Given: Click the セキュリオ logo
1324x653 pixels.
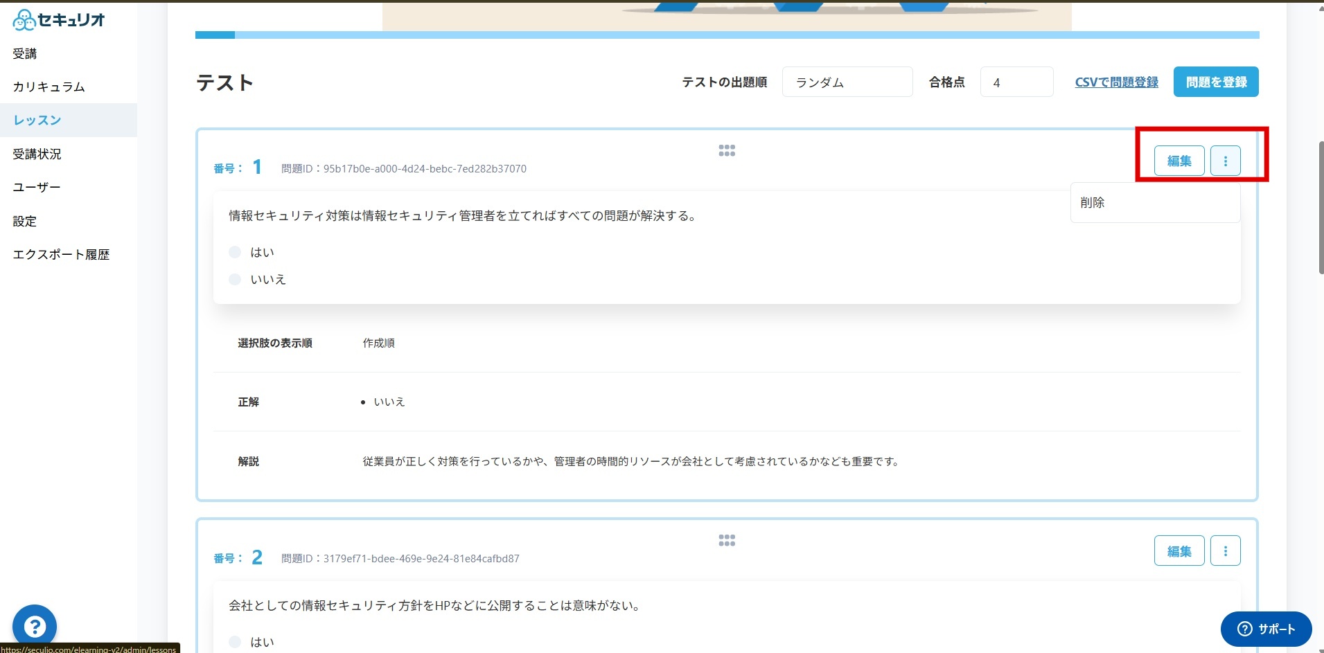Looking at the screenshot, I should tap(59, 20).
